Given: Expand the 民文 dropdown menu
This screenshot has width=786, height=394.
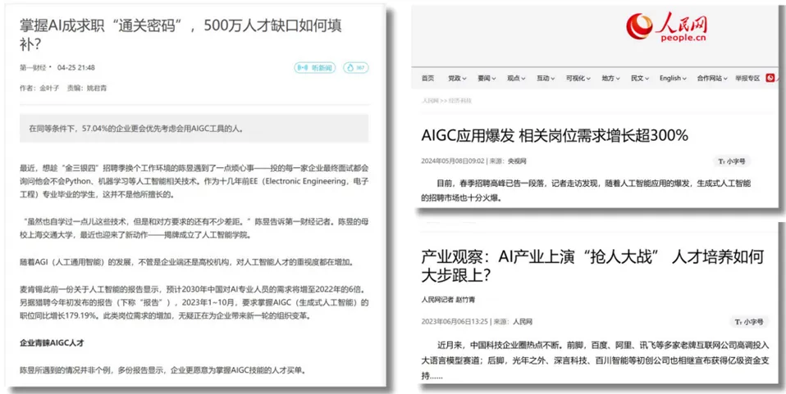Looking at the screenshot, I should (x=640, y=78).
